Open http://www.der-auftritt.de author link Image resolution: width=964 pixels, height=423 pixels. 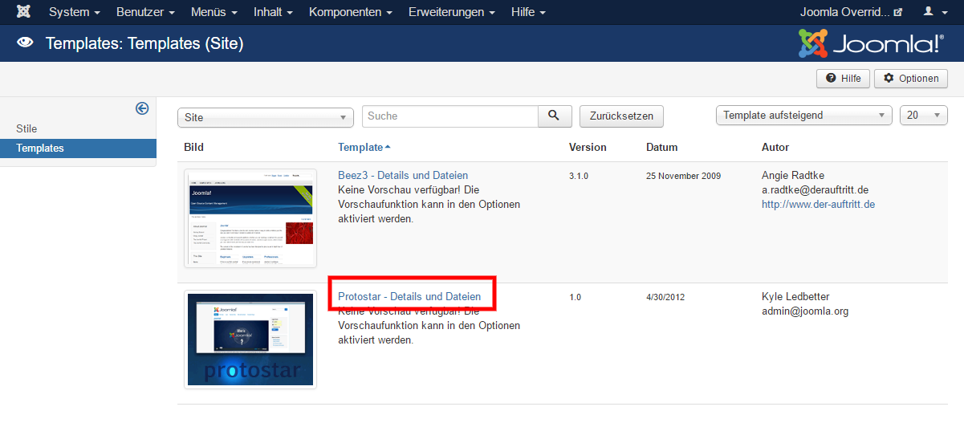click(818, 204)
